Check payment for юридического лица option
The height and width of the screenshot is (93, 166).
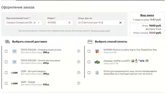89,73
